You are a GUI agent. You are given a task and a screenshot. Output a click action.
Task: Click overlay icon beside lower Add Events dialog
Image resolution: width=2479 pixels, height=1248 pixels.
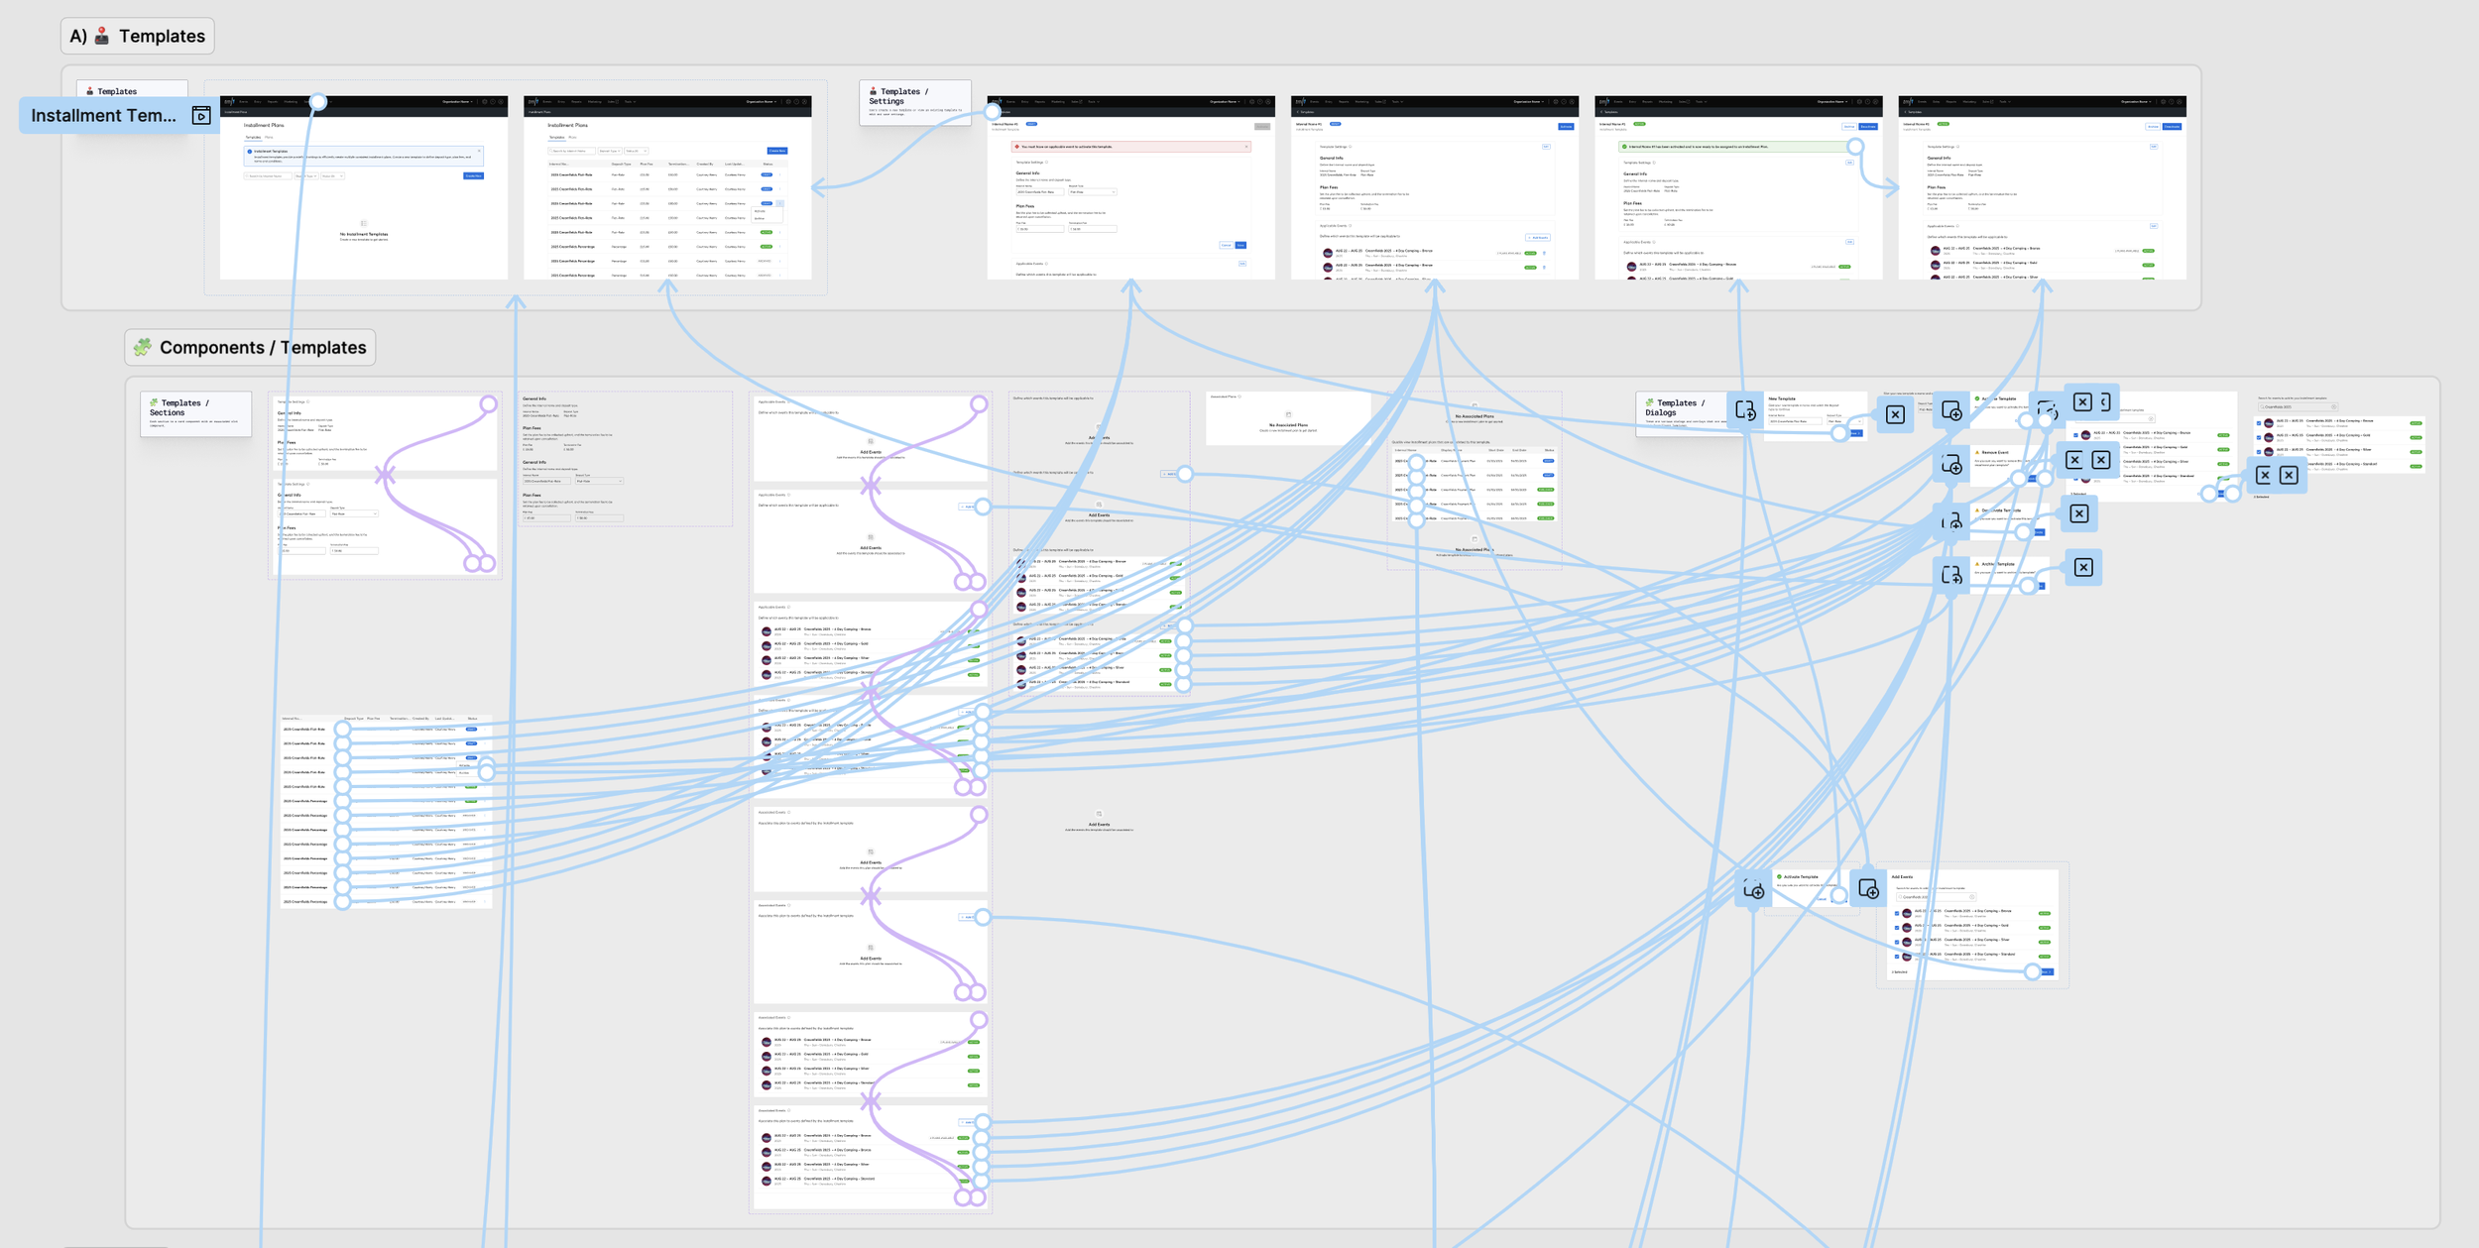[x=1868, y=889]
